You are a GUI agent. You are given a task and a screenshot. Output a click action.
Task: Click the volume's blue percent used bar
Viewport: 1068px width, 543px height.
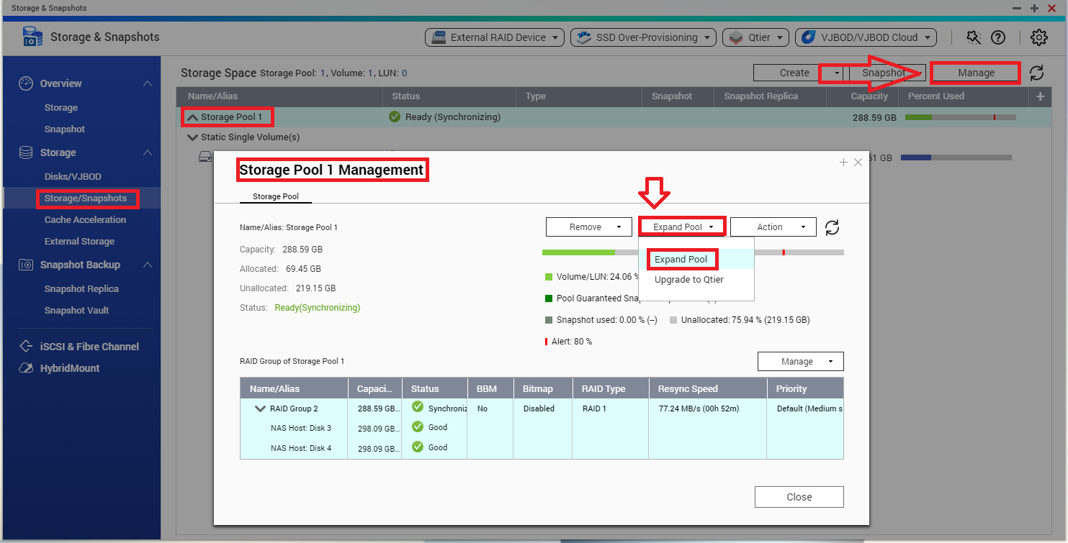click(x=956, y=158)
